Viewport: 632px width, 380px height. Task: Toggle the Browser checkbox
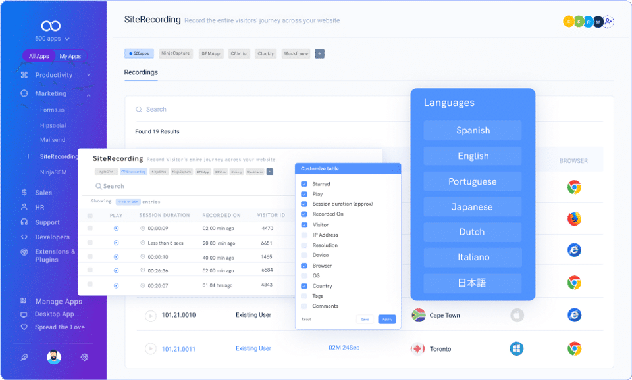coord(304,266)
